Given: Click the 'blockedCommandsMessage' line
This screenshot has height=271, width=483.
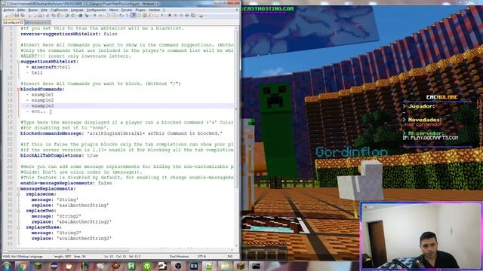Looking at the screenshot, I should pyautogui.click(x=122, y=133).
